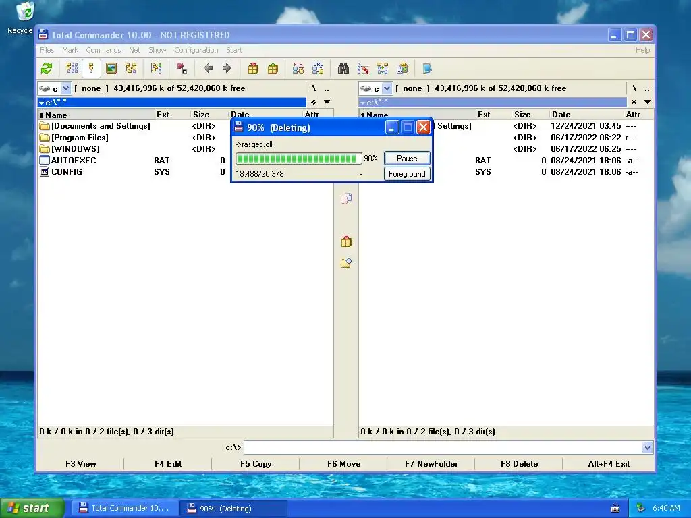Go forward with the right arrow icon
The width and height of the screenshot is (691, 518).
227,68
